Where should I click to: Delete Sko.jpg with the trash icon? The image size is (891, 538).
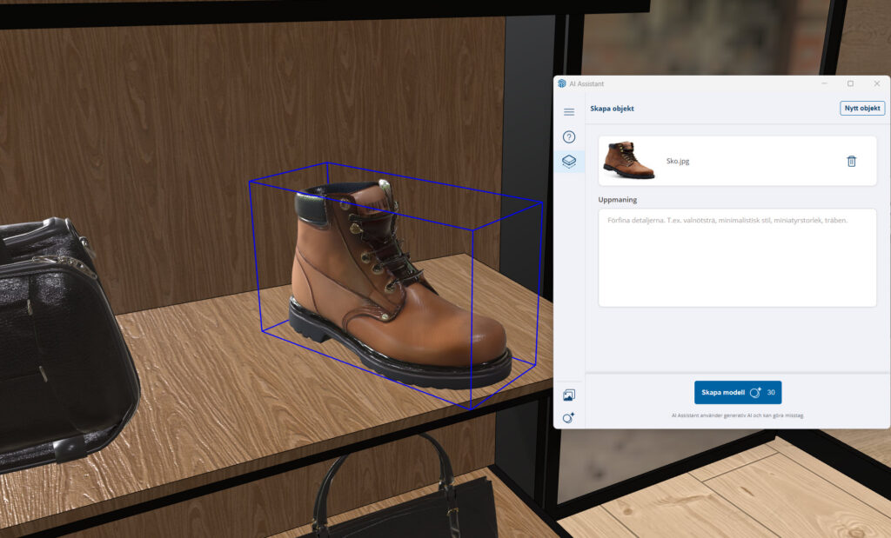click(851, 161)
